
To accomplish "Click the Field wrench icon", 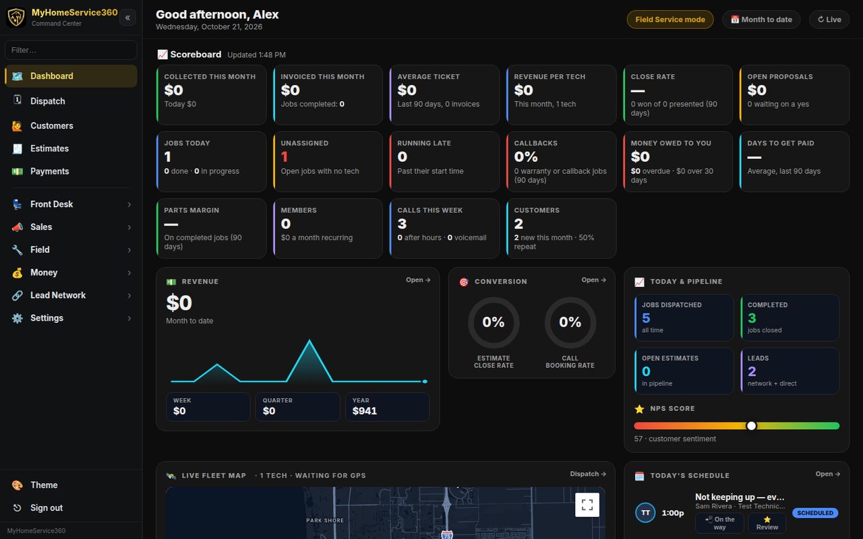I will (18, 250).
